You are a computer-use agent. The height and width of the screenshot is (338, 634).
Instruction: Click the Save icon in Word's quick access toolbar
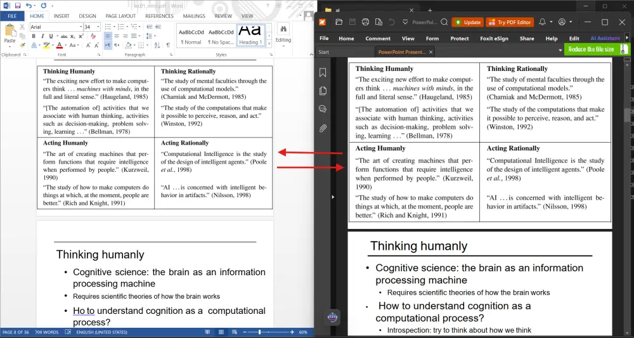point(17,6)
